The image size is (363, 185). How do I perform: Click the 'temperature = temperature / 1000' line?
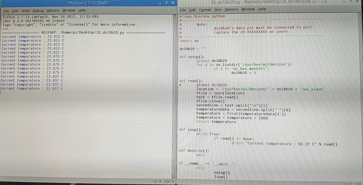tap(232, 118)
